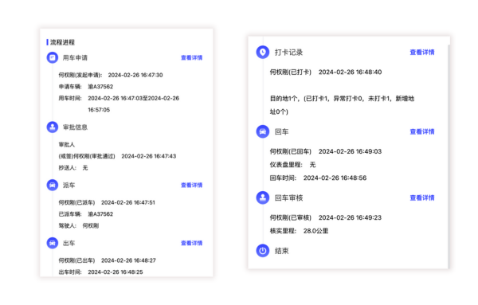Click 回车时间 value 2024-02-26 16:48:56
The width and height of the screenshot is (478, 305).
335,178
